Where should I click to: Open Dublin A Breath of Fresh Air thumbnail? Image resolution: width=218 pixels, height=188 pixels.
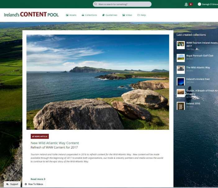coord(181,93)
